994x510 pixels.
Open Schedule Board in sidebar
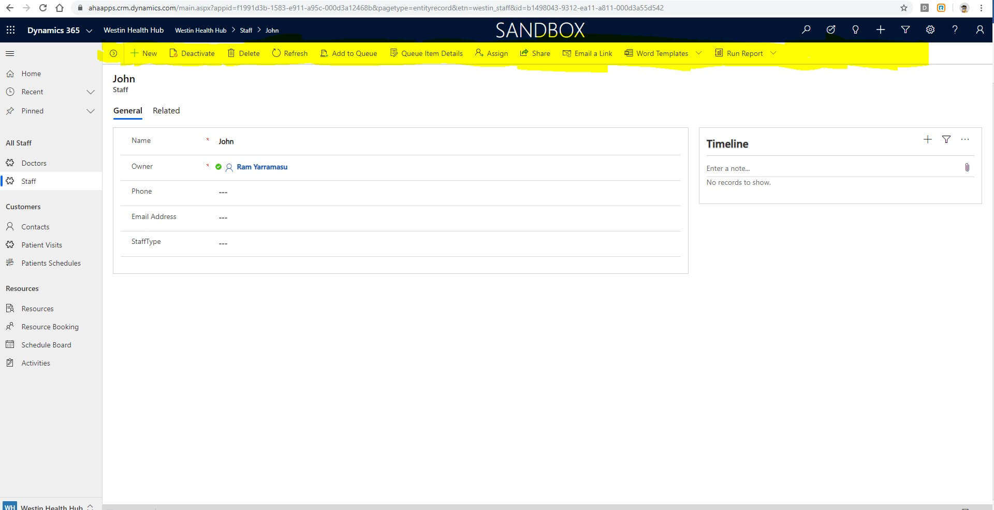click(51, 345)
